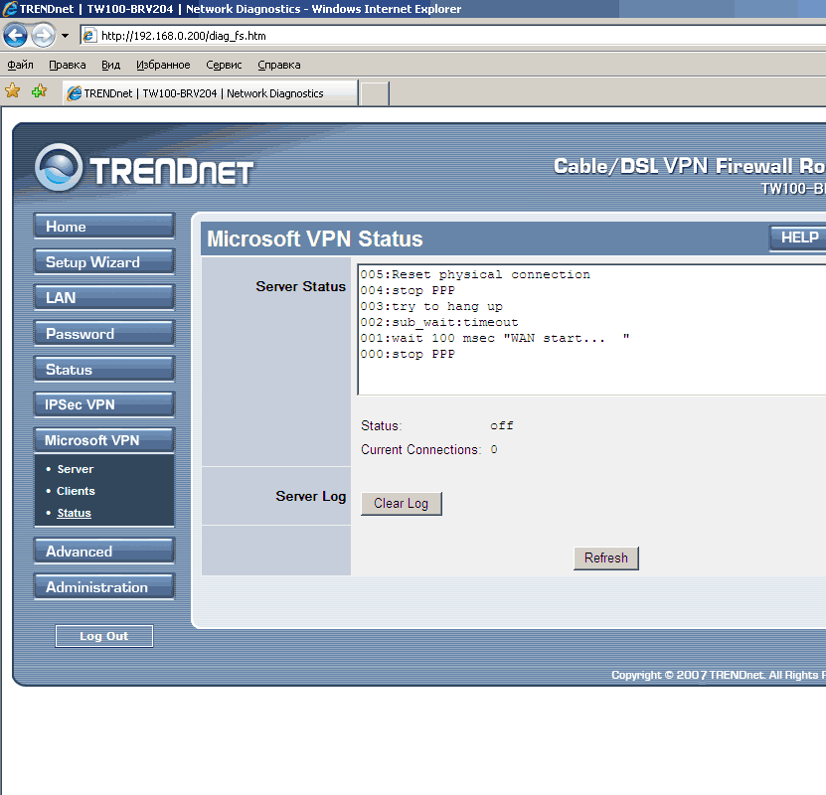
Task: Open the Справка menu
Action: (x=278, y=65)
